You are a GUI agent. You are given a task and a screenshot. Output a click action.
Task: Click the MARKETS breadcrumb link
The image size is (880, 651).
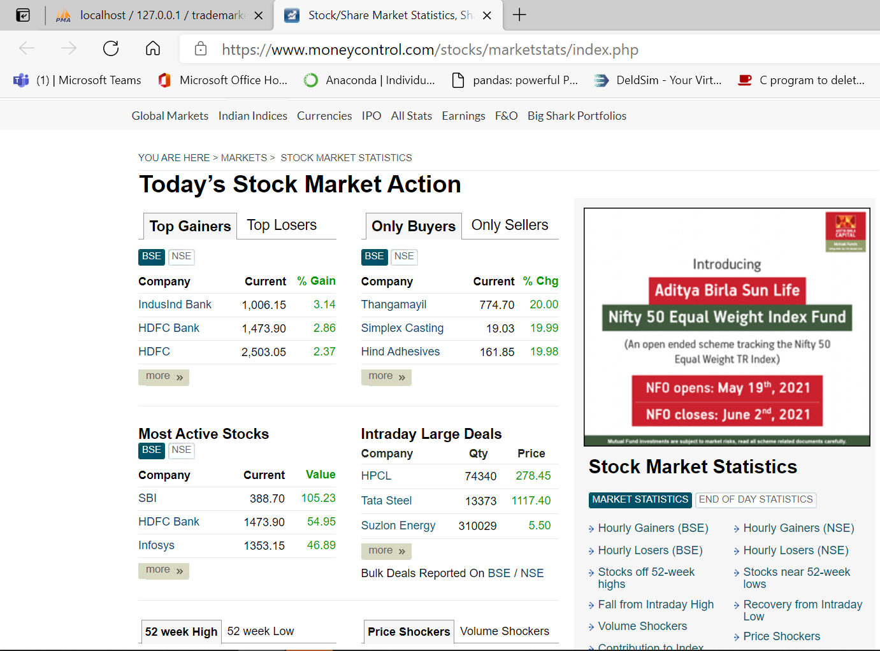click(x=243, y=157)
